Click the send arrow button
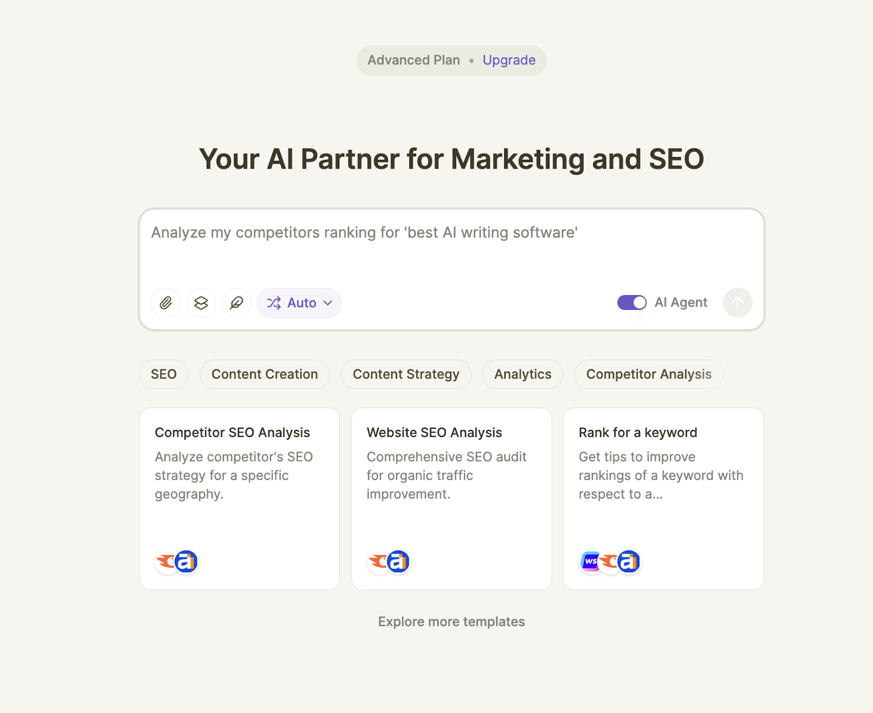This screenshot has width=873, height=713. tap(737, 303)
